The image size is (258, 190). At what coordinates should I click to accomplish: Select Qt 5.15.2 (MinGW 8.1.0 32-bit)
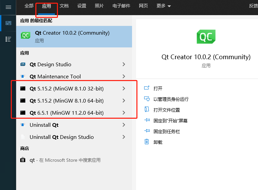pos(74,88)
